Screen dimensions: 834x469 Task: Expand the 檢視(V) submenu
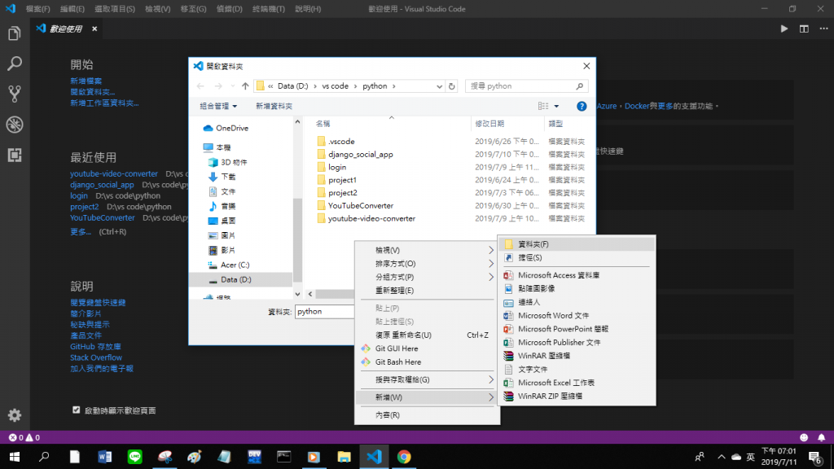click(x=427, y=250)
